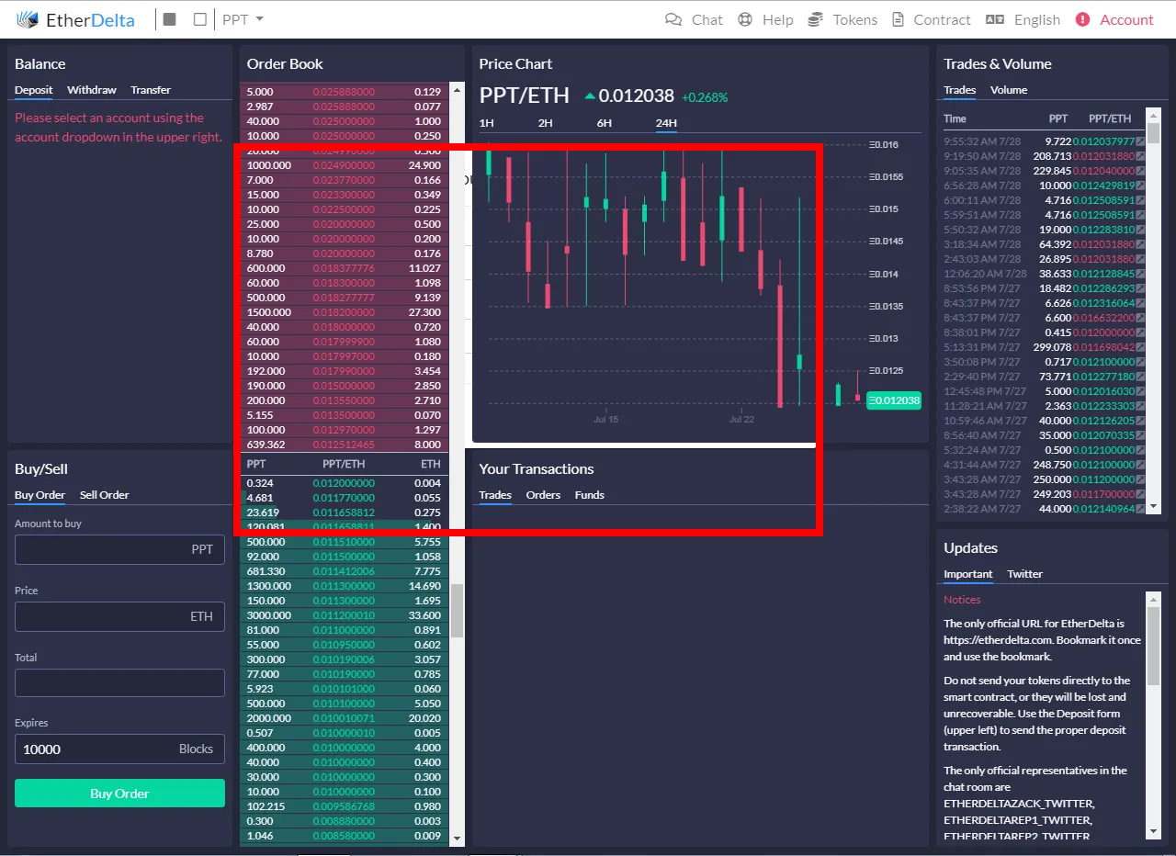This screenshot has height=856, width=1176.
Task: Click the EtherDelta logo
Action: 76,19
